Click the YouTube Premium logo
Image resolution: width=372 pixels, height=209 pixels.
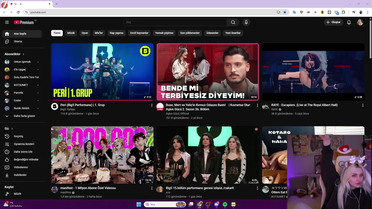click(24, 22)
